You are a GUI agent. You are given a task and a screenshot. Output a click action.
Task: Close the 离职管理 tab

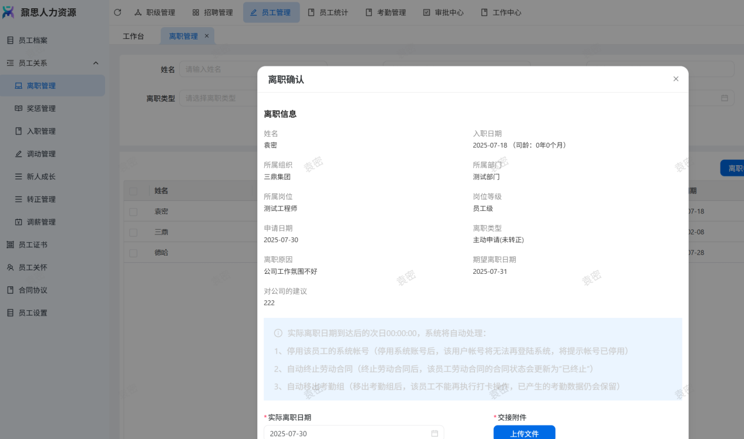coord(207,36)
